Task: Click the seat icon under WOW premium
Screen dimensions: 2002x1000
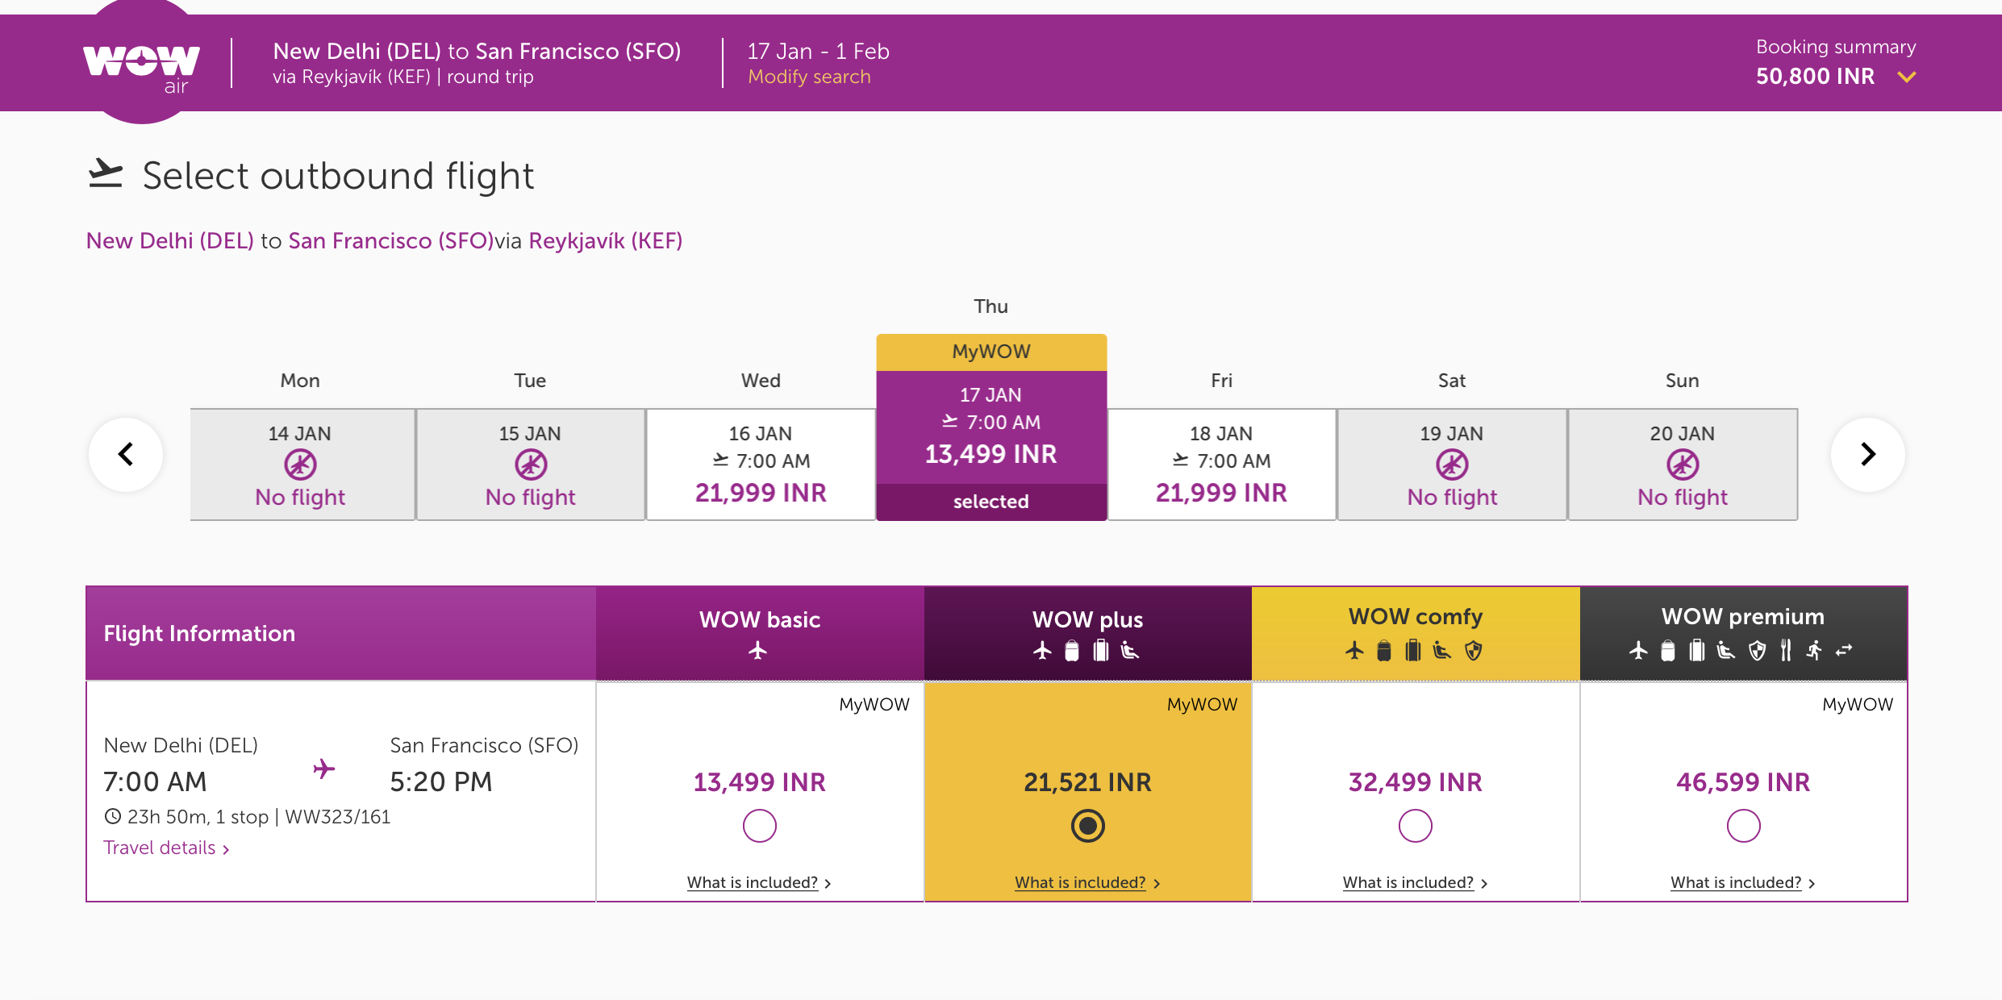Action: pyautogui.click(x=1726, y=650)
